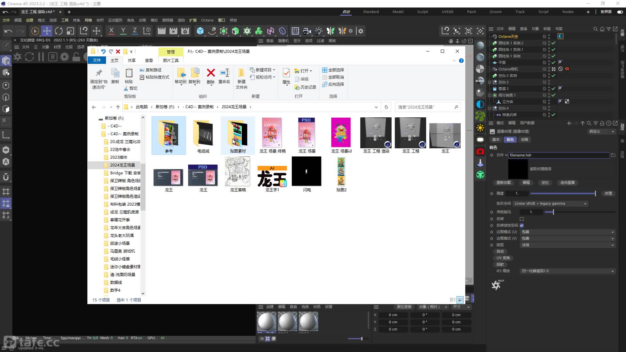
Task: Toggle layer box for Octane天空 object
Action: (544, 37)
